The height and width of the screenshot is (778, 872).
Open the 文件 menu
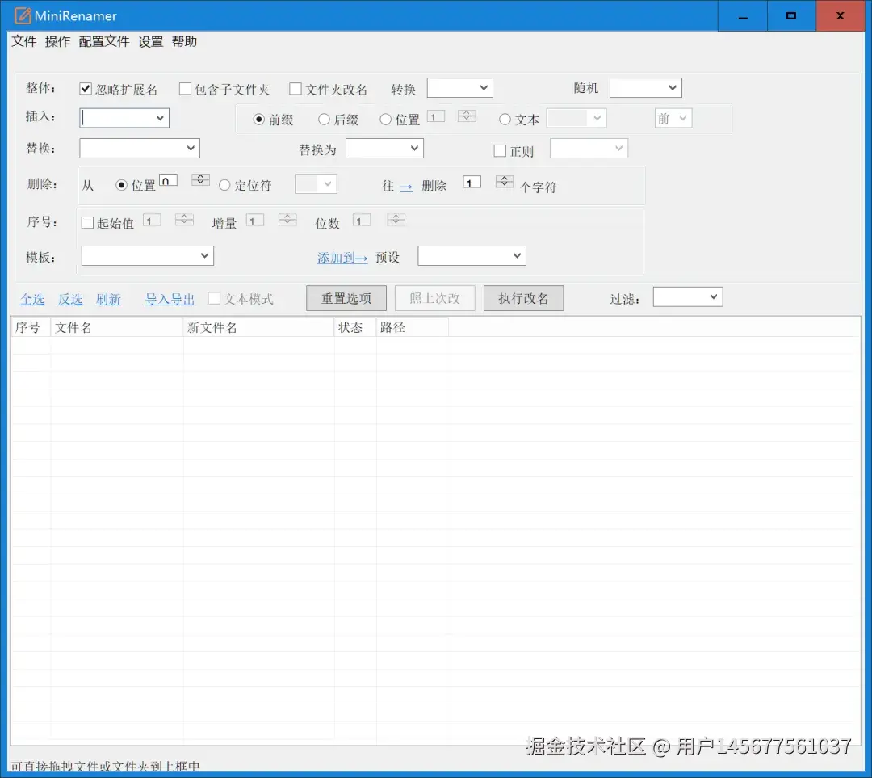24,42
